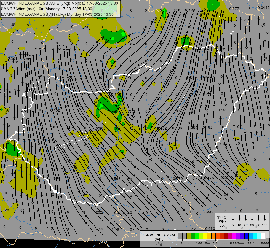Click the 0.377 value on the map
Image resolution: width=270 pixels, height=248 pixels.
[x=234, y=9]
